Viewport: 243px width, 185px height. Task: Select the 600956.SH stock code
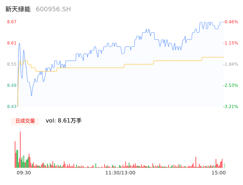coord(53,9)
